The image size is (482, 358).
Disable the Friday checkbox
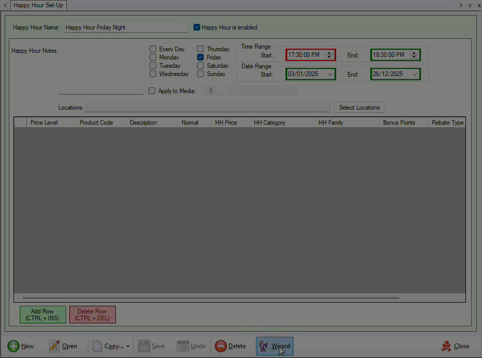[200, 57]
